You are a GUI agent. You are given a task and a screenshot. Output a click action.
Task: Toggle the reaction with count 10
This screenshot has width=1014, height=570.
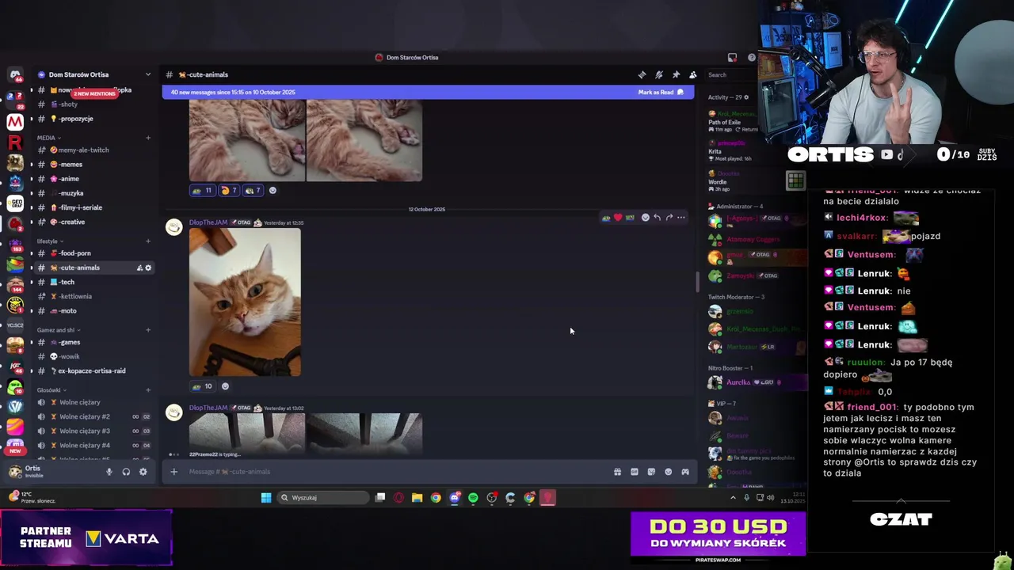(x=202, y=386)
